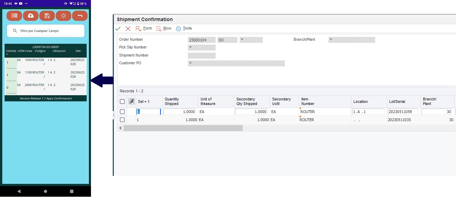Tap the save floppy-disk button

coord(47,16)
